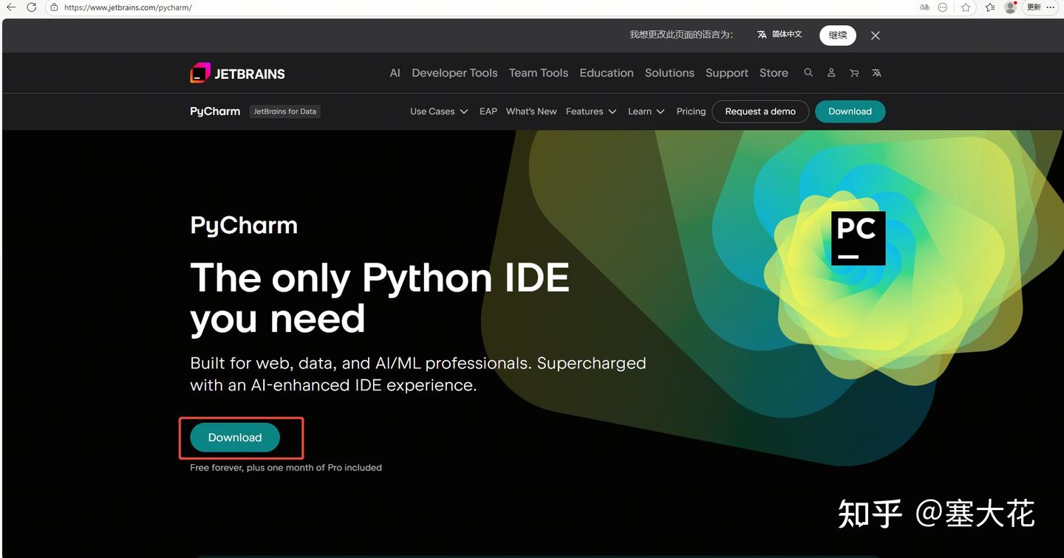Image resolution: width=1064 pixels, height=558 pixels.
Task: Expand the Learn dropdown
Action: (x=647, y=111)
